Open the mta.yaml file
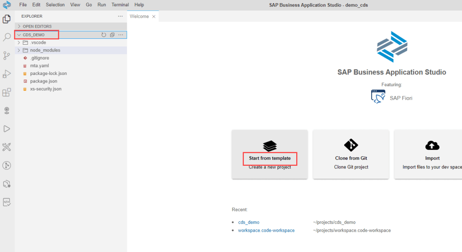 [39, 65]
